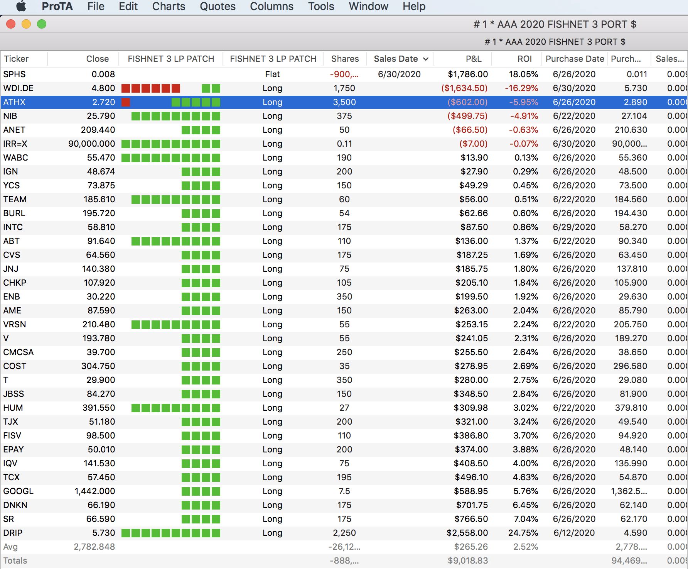The height and width of the screenshot is (569, 688).
Task: Sort by the Ticker column header
Action: click(16, 59)
